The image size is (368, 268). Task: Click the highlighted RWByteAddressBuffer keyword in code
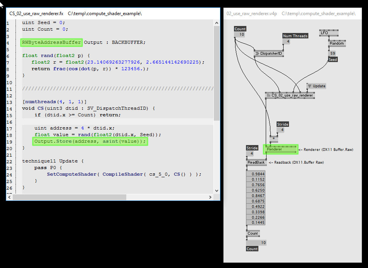pyautogui.click(x=52, y=42)
